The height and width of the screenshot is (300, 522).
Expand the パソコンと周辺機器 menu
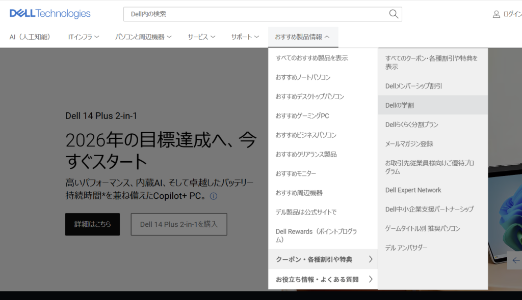click(143, 37)
